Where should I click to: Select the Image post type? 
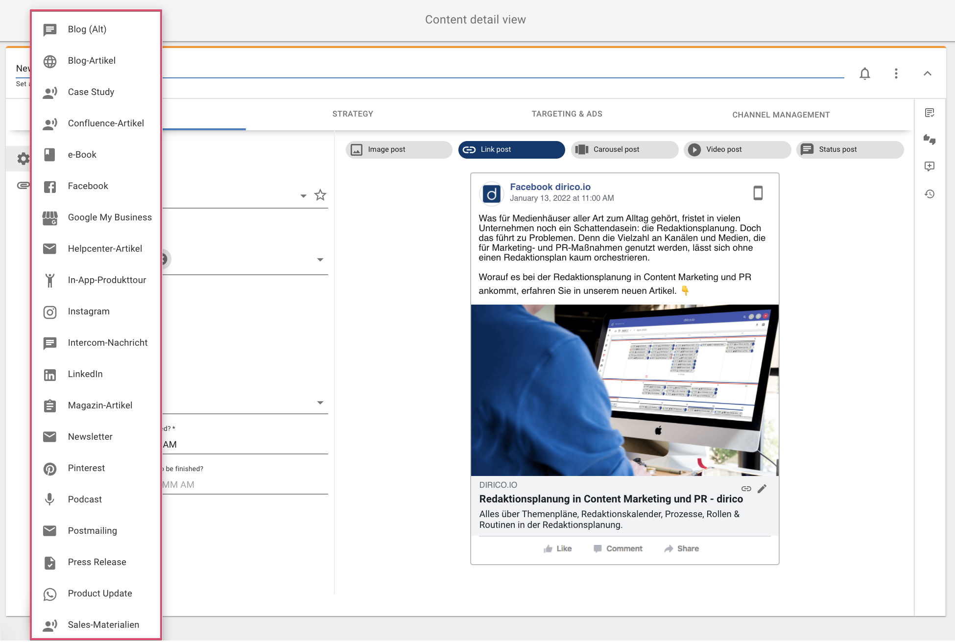coord(399,150)
